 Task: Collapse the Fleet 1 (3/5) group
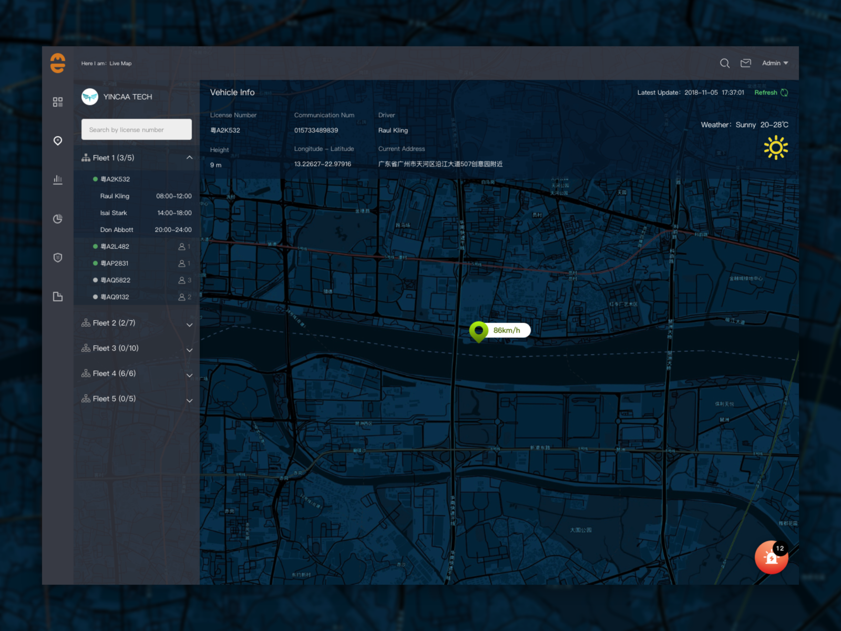click(x=190, y=157)
